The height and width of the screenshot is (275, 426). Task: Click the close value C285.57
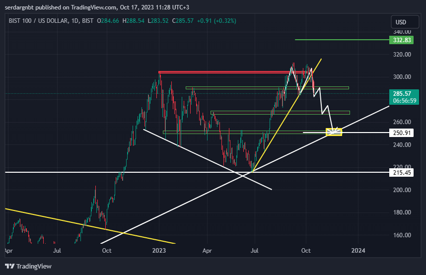[x=183, y=21]
